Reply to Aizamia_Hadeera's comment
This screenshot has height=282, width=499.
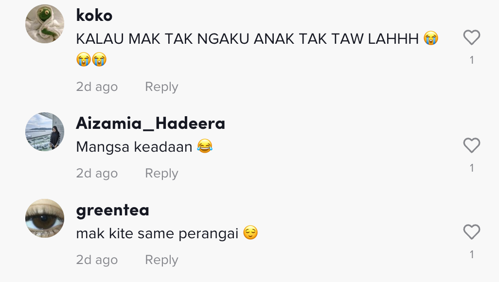[x=161, y=173]
